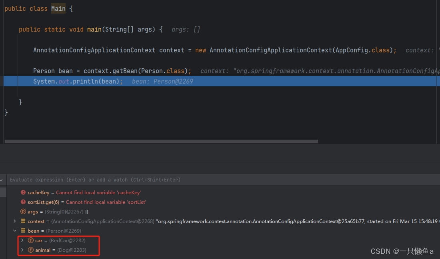Click the getBean method call
The height and width of the screenshot is (259, 440).
point(124,71)
